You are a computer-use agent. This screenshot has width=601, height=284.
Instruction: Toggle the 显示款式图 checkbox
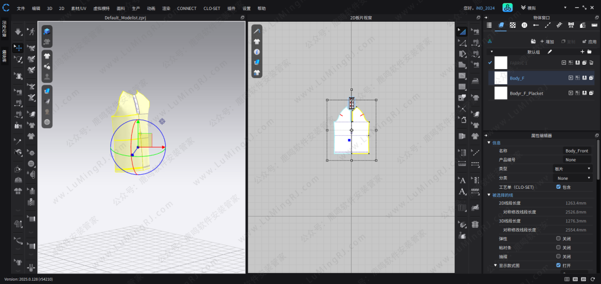coord(558,265)
